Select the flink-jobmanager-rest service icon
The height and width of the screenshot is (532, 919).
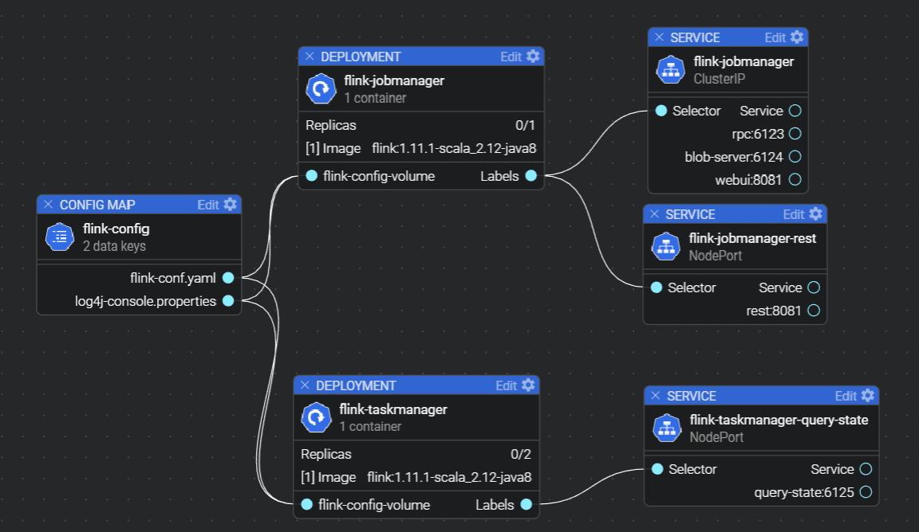666,246
